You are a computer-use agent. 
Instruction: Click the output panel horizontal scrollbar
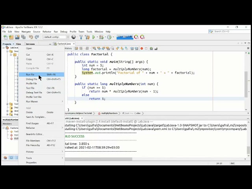98,159
